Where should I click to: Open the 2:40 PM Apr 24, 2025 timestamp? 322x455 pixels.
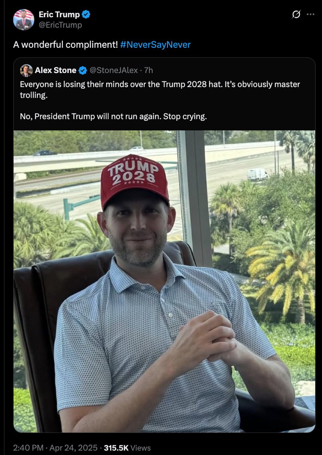(55, 448)
